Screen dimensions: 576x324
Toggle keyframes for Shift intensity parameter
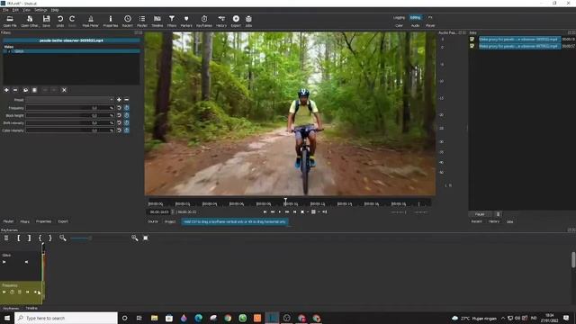point(126,122)
